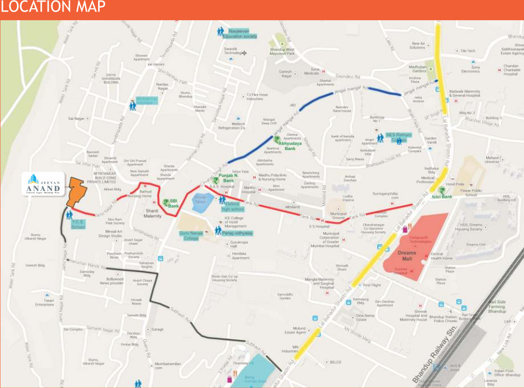Select the Mulund Estate Agent label
The image size is (524, 388).
point(295,330)
